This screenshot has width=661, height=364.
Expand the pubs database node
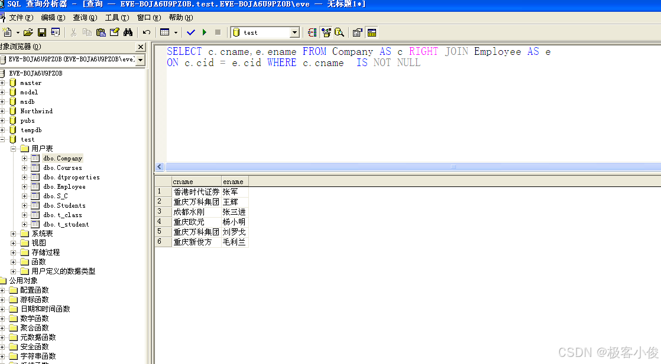[x=2, y=121]
